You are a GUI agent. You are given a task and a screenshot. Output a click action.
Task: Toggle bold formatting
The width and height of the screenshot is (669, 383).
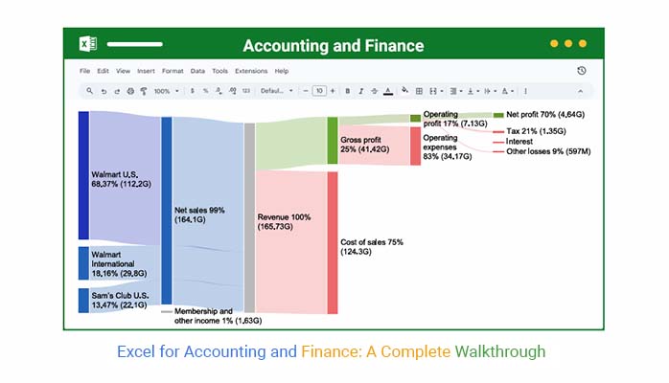point(347,91)
